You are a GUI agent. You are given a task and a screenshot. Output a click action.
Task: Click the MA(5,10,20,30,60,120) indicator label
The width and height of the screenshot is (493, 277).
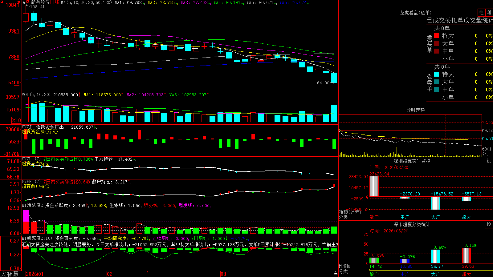click(x=87, y=2)
